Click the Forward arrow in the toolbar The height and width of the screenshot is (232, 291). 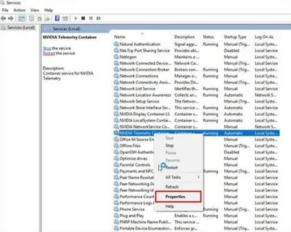[11, 18]
